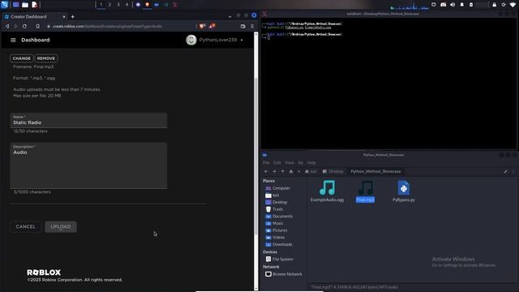Open the volume control in system tray
Screen dimensions: 519x292
pyautogui.click(x=453, y=5)
